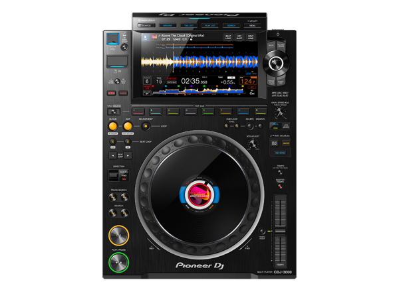
Task: Trigger cyan Hot Cue B pad
Action: pos(156,111)
